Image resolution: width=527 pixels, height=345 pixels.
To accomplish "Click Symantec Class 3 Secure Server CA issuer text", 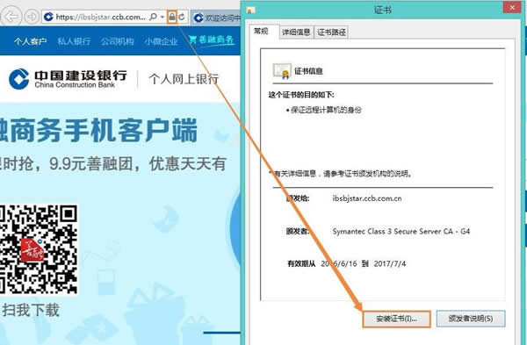I will tap(401, 231).
